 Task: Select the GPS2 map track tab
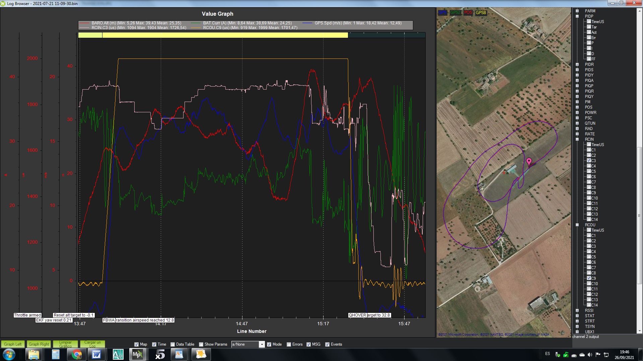click(x=455, y=12)
